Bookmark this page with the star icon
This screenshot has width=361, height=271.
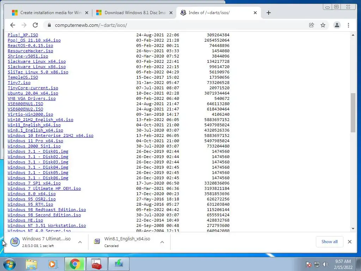pos(323,25)
